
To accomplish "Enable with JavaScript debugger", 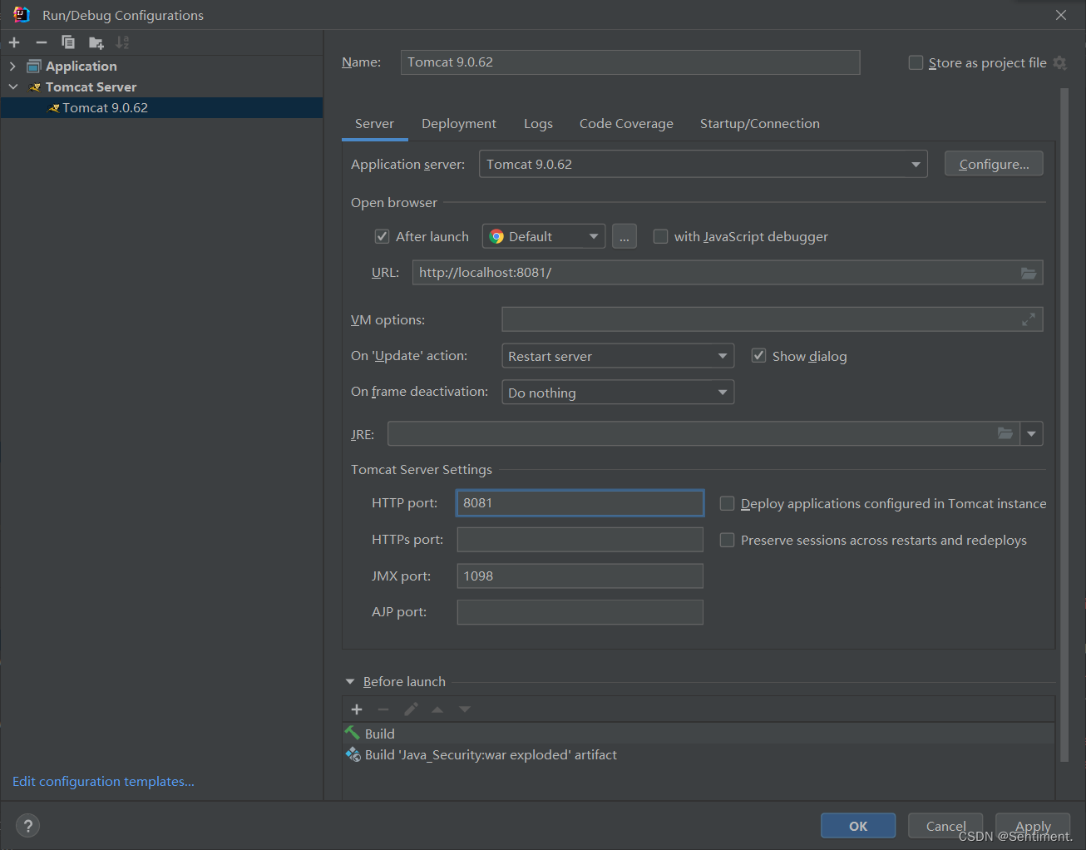I will pyautogui.click(x=660, y=236).
